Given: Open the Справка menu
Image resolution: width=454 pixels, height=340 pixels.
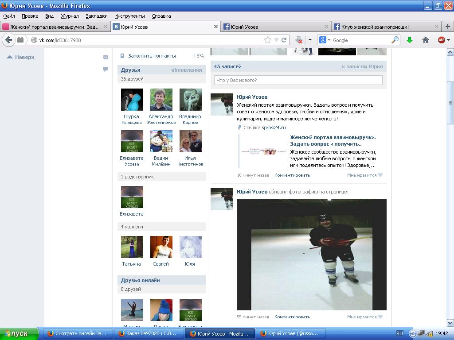Looking at the screenshot, I should click(x=161, y=16).
